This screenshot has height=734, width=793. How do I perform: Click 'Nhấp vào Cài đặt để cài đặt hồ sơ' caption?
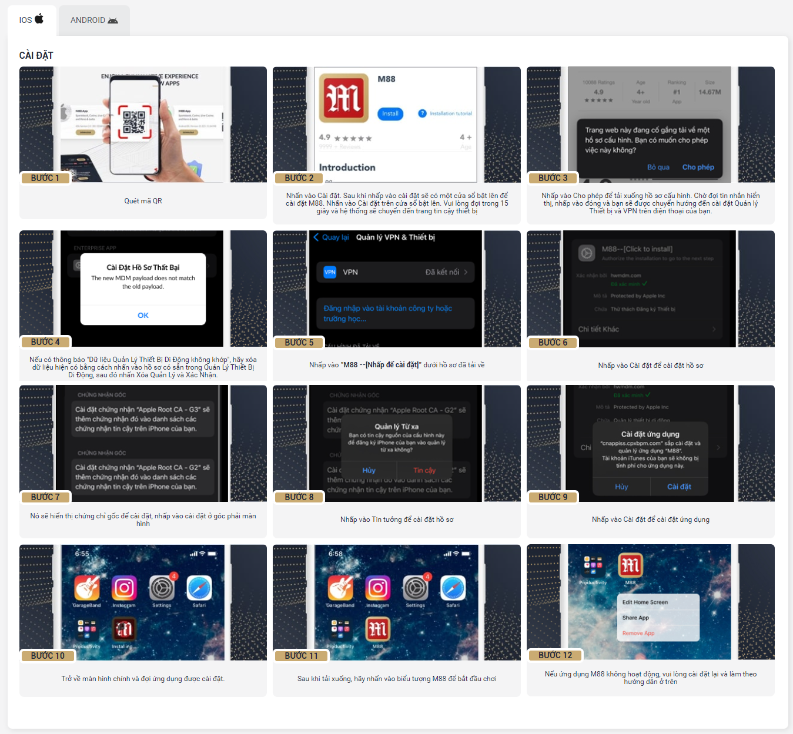(651, 366)
